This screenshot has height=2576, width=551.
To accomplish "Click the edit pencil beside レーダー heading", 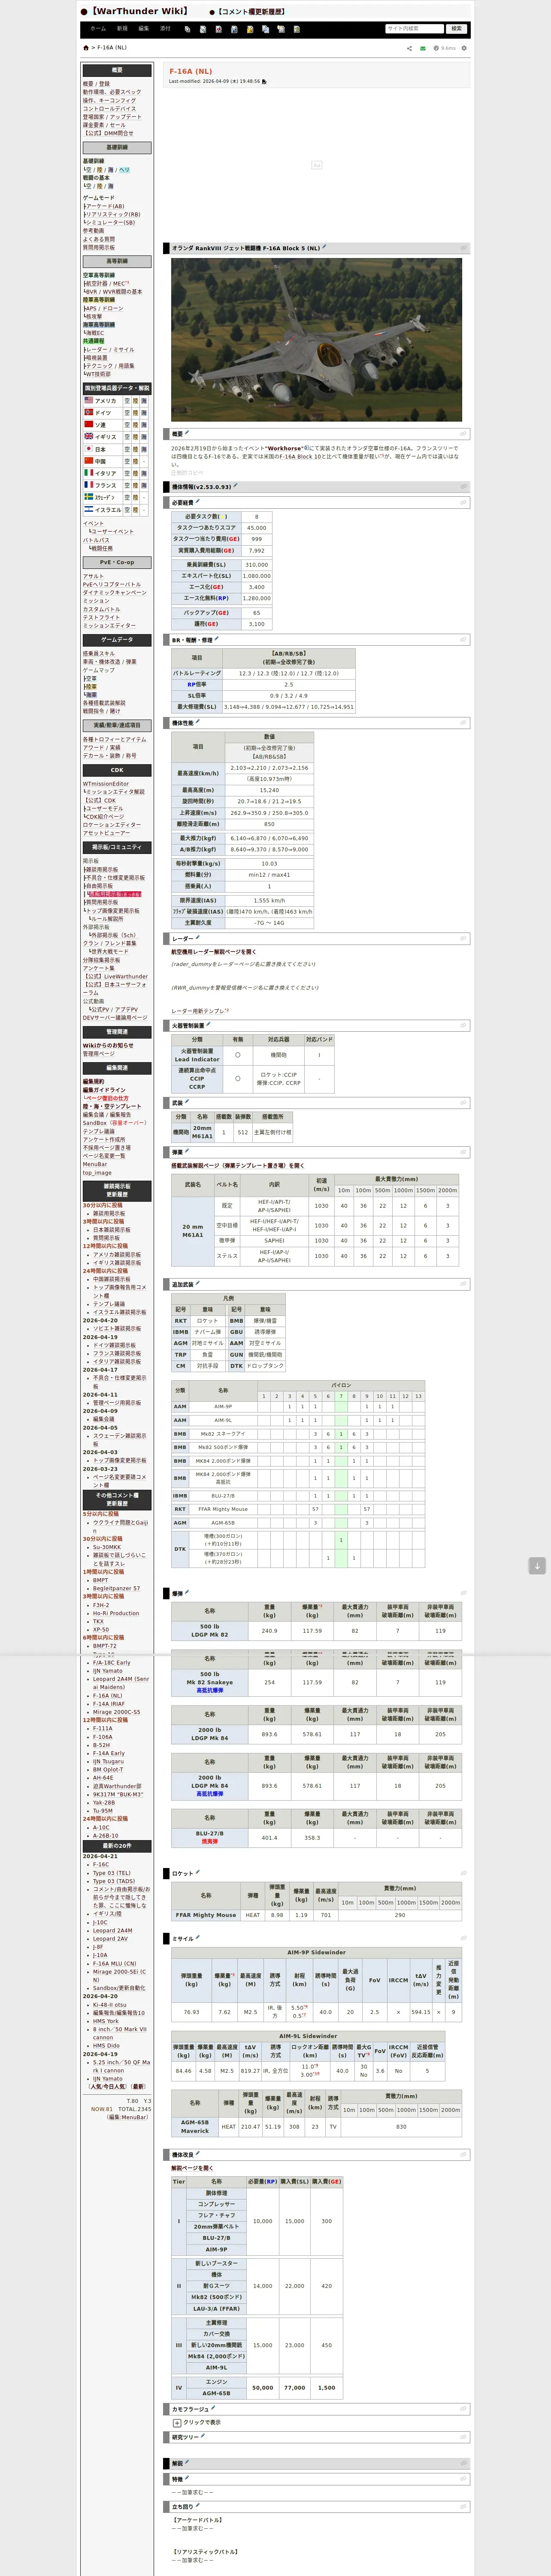I will coord(198,937).
